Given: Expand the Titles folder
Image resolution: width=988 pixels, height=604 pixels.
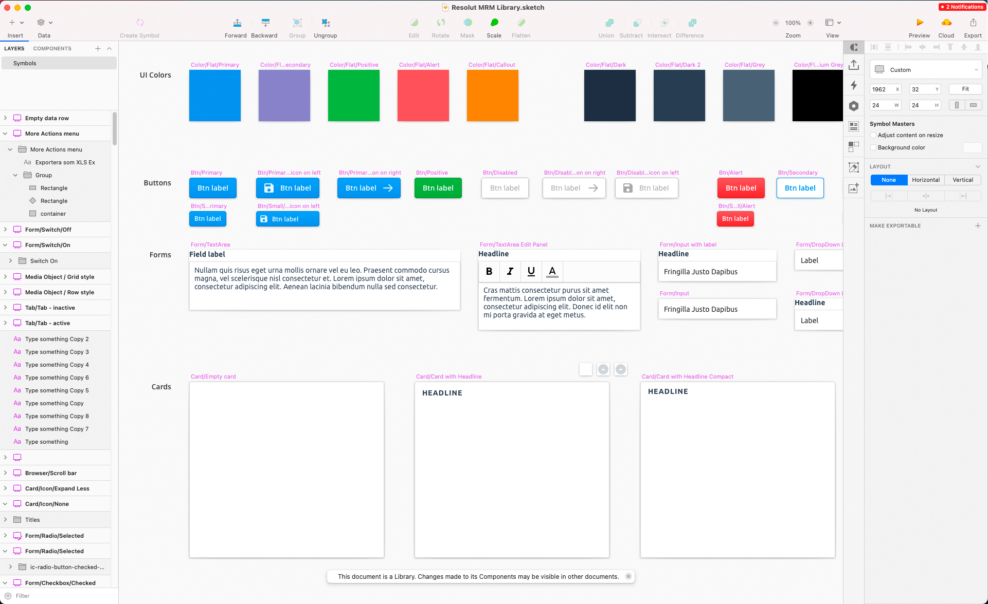Looking at the screenshot, I should 5,520.
